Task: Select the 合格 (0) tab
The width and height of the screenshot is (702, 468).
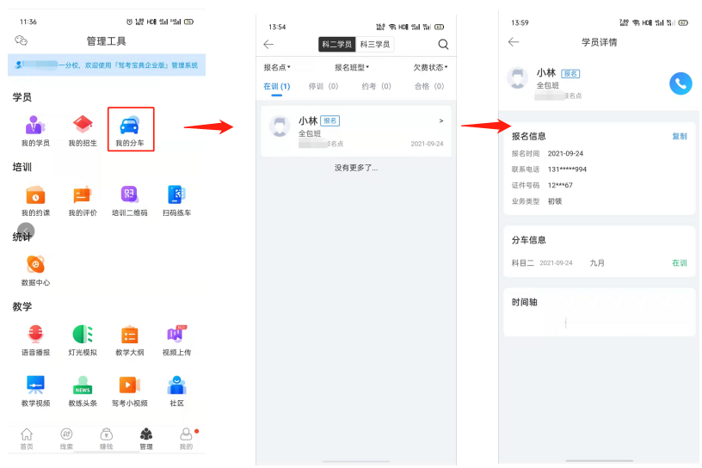Action: pyautogui.click(x=429, y=86)
